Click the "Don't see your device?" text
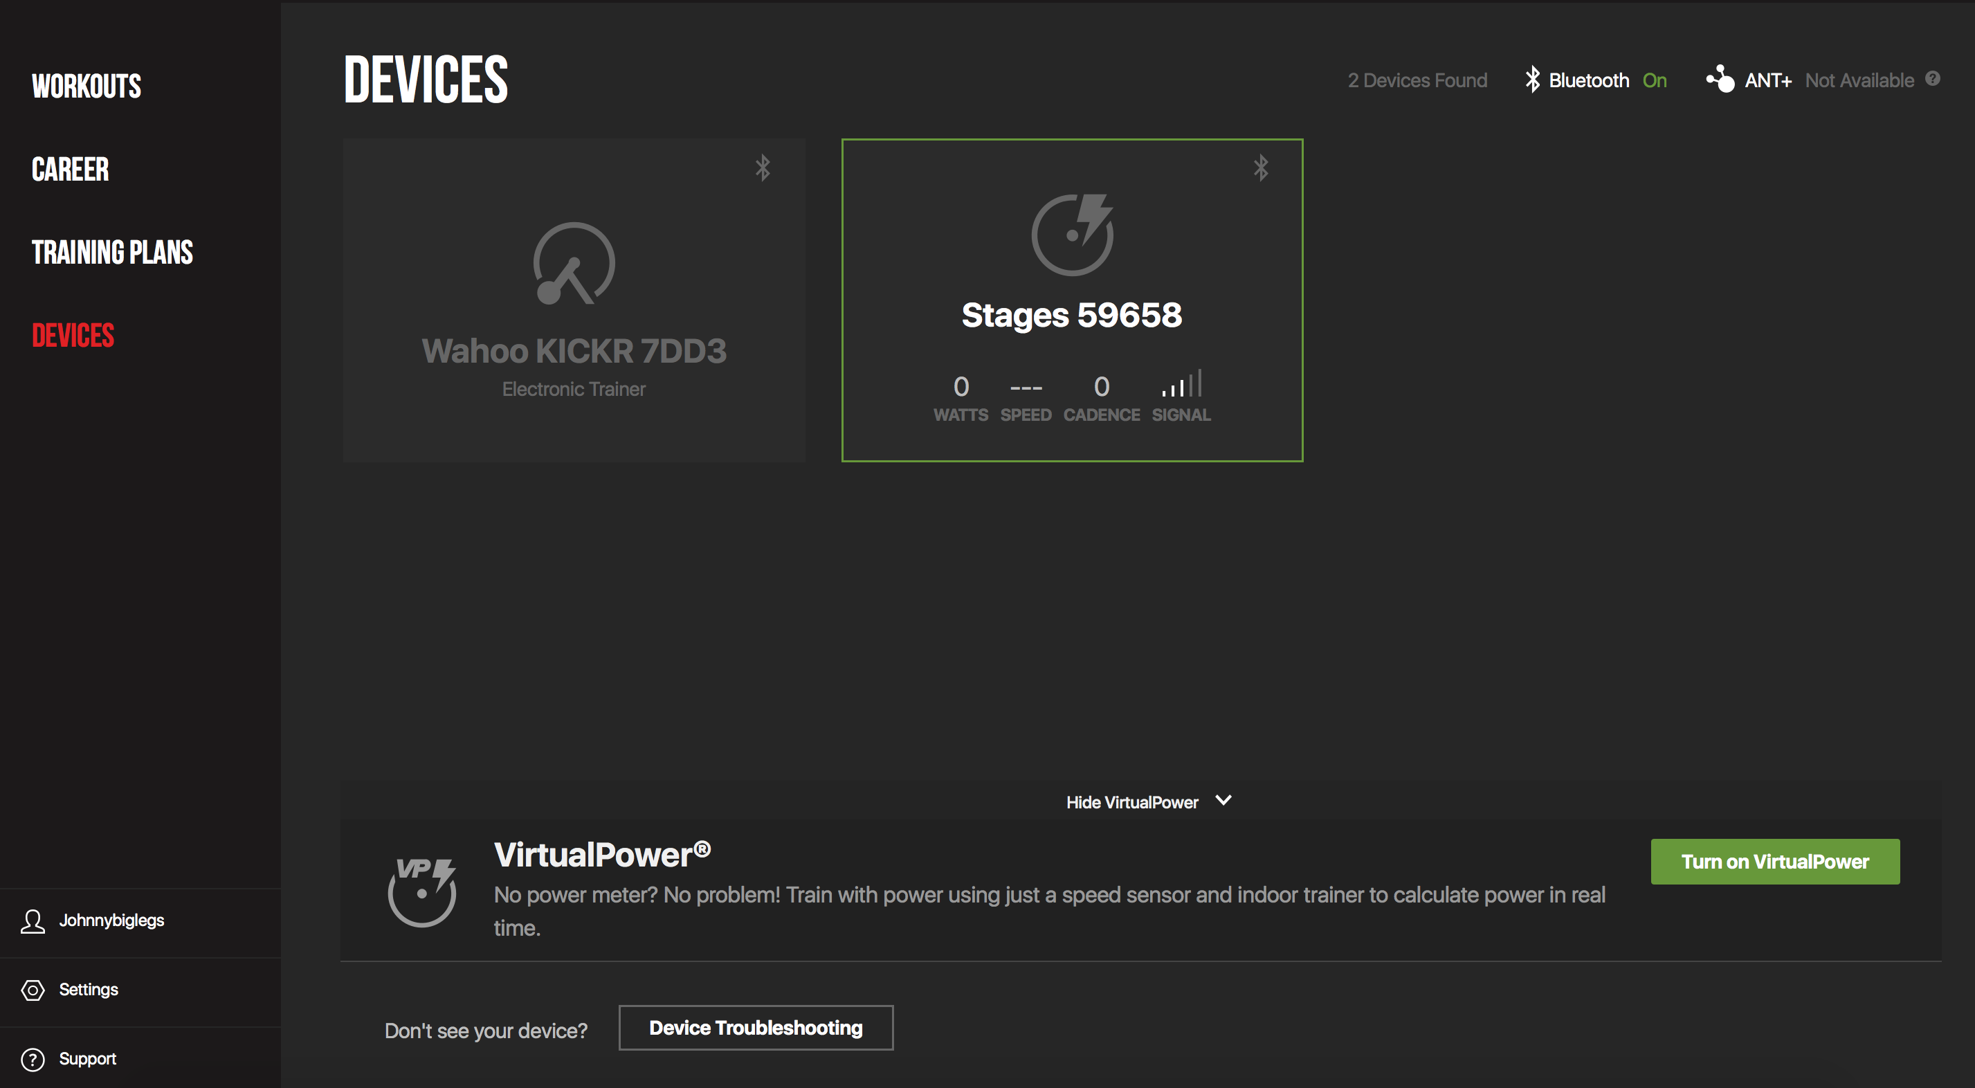 tap(486, 1031)
